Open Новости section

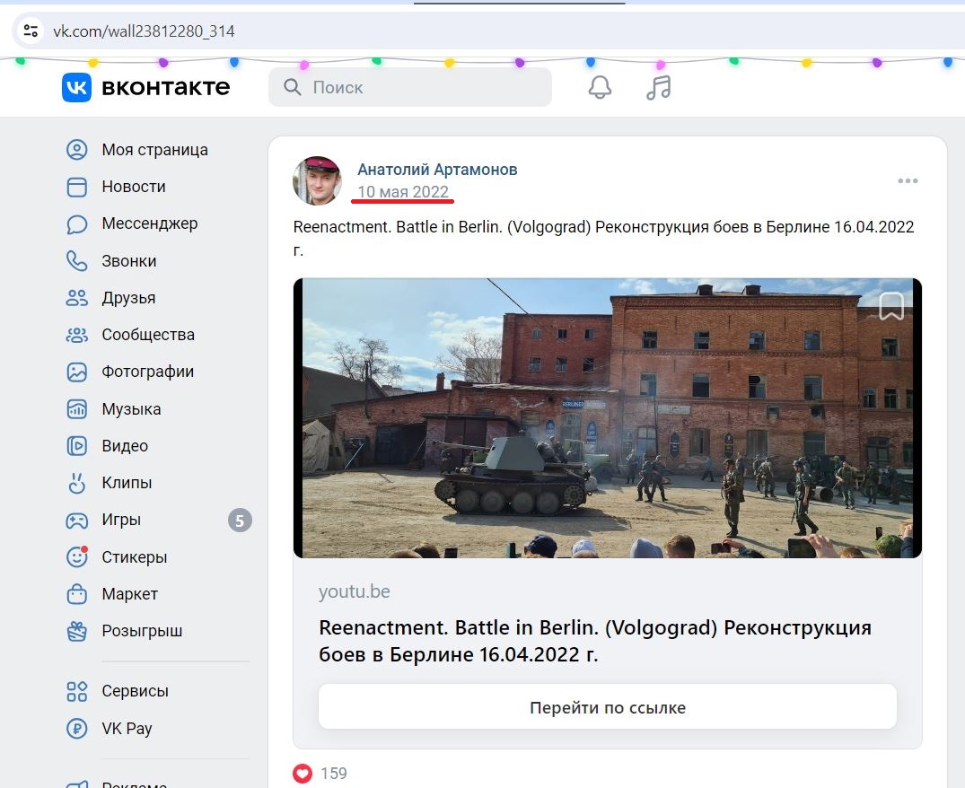click(x=134, y=187)
